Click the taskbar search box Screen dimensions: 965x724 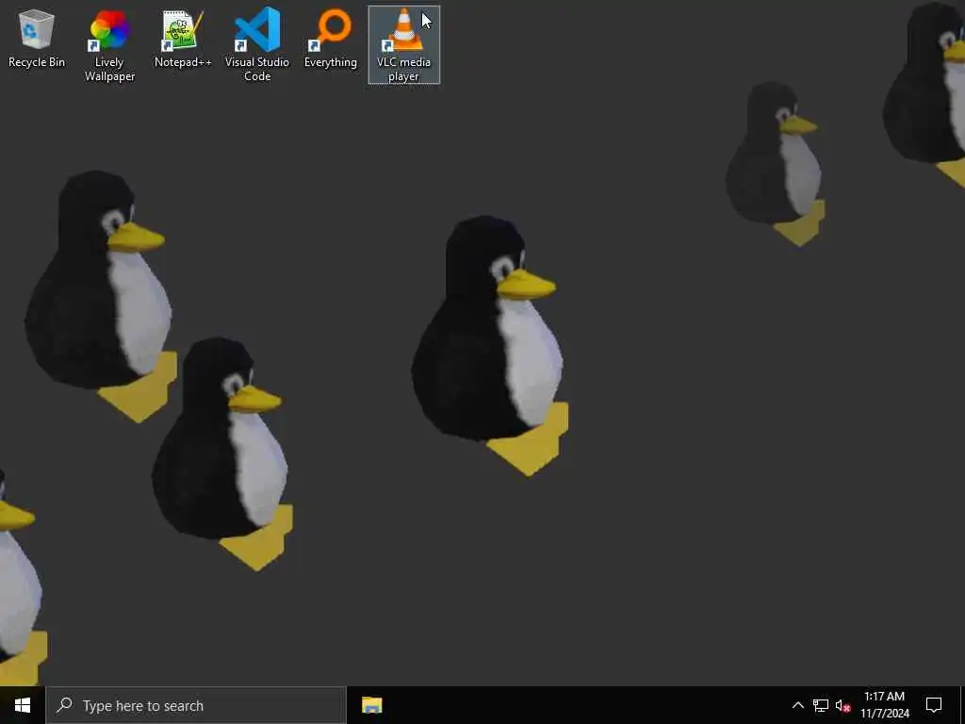[196, 705]
